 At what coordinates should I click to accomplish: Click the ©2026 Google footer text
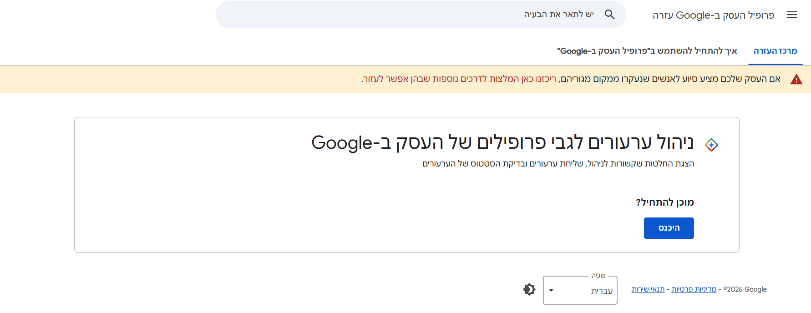[745, 289]
